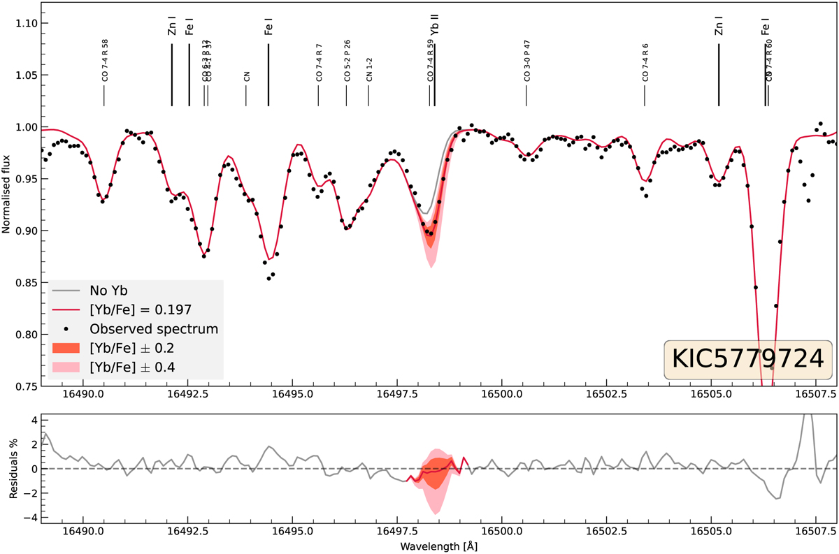Click the 'CO 7-4 R 7' line label
This screenshot has width=839, height=554.
tap(319, 62)
